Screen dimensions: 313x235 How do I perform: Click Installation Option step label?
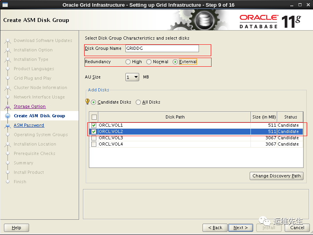[x=33, y=50]
